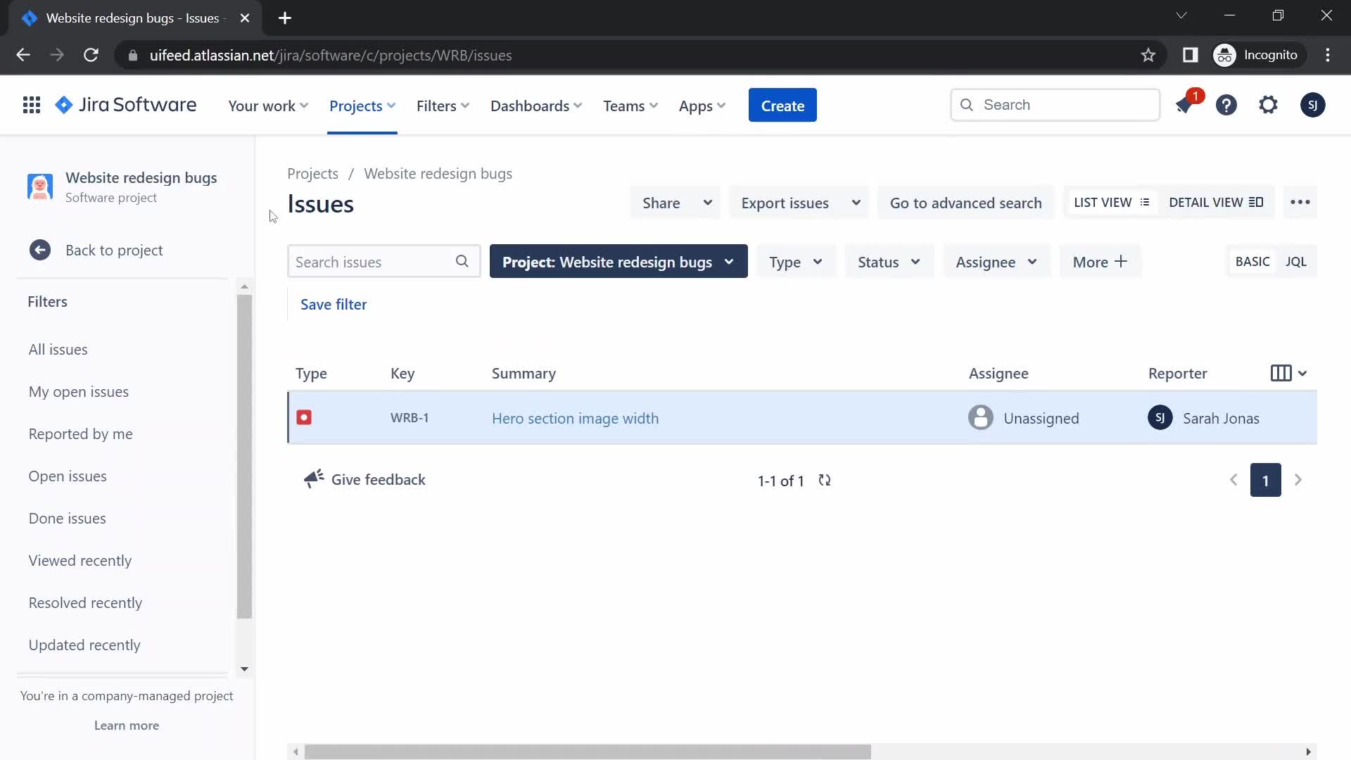
Task: Open the three-dots more actions menu
Action: tap(1300, 203)
